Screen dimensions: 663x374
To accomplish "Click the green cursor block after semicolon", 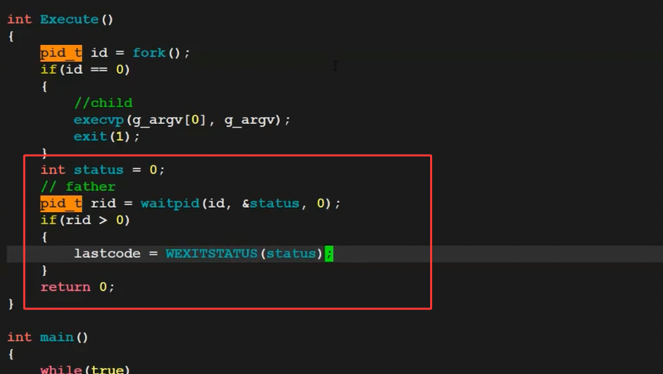I will [329, 254].
